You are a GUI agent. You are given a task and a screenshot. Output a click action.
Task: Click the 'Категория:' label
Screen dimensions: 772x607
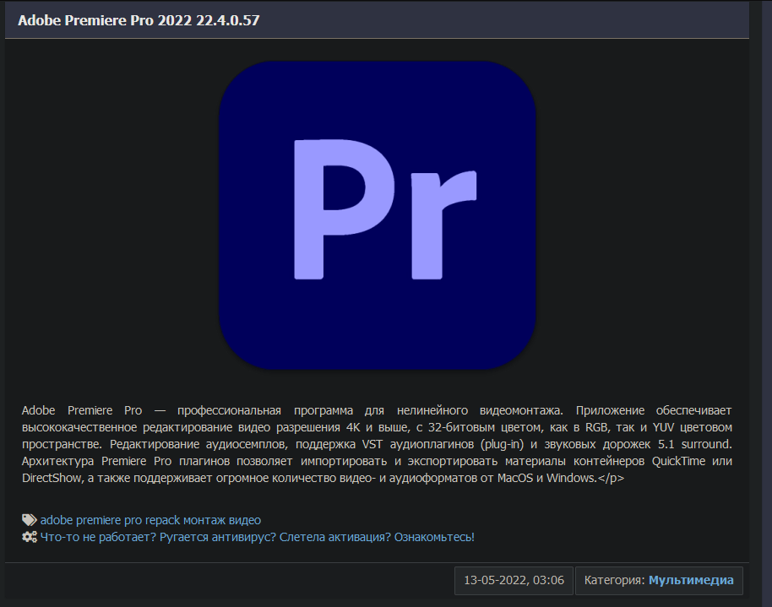click(614, 581)
